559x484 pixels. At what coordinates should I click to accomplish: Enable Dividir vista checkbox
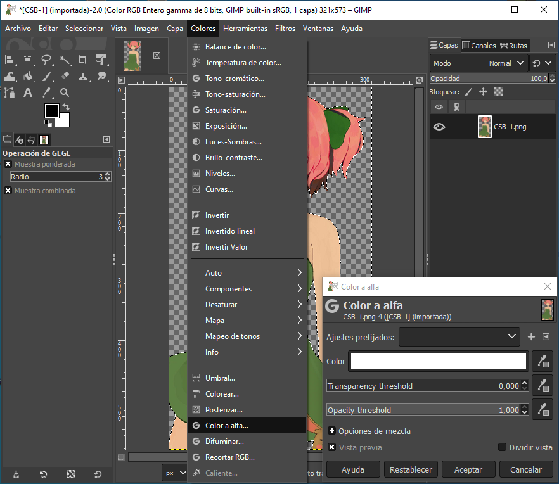click(x=502, y=447)
